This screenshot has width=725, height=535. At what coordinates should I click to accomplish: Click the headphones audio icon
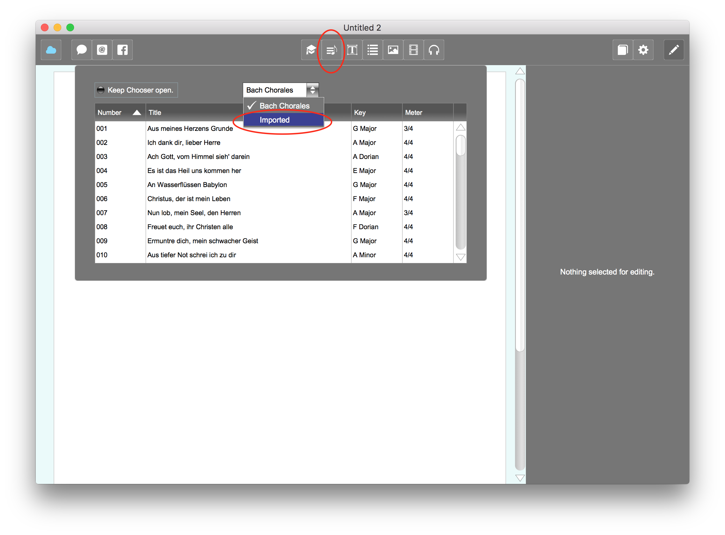coord(434,50)
